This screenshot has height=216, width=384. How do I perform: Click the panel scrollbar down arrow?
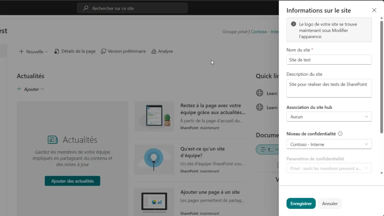382,173
